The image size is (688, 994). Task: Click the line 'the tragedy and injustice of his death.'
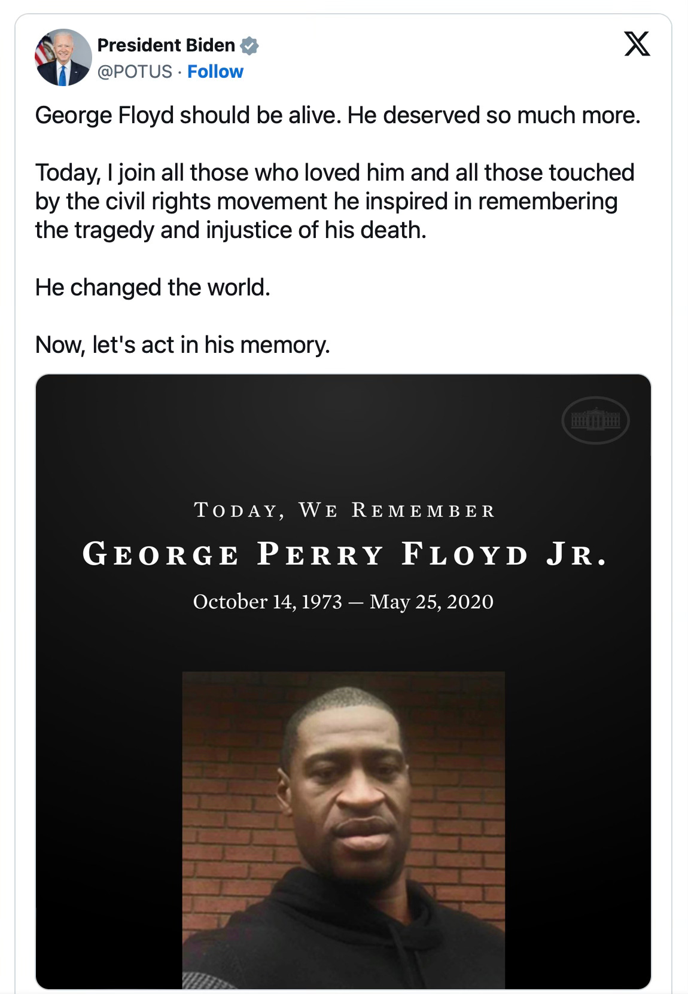click(x=231, y=230)
